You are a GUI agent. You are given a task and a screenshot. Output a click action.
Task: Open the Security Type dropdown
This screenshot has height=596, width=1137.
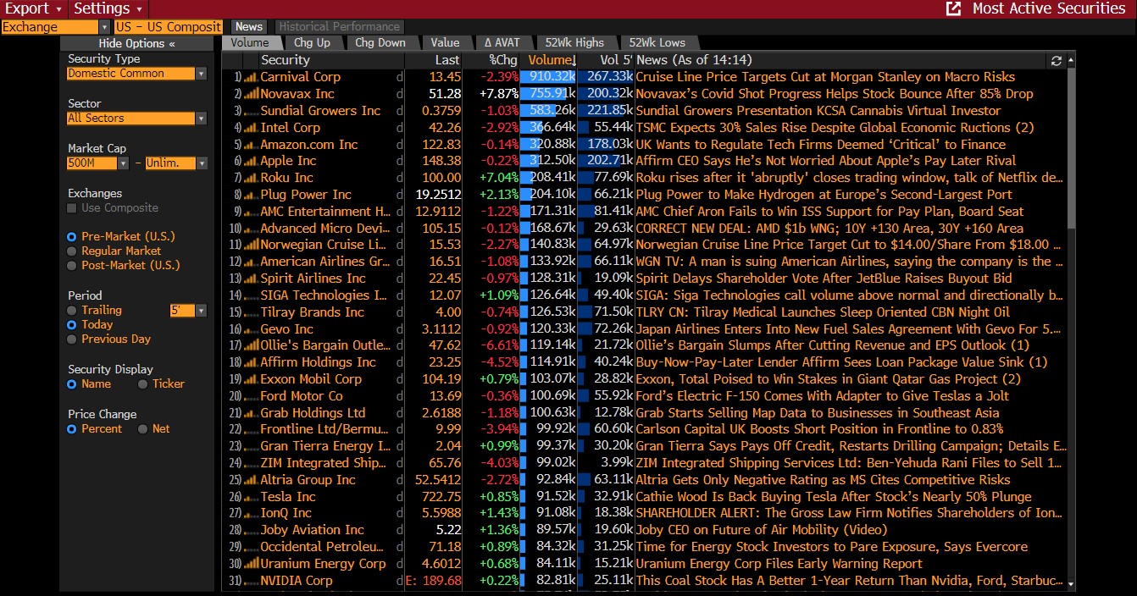click(x=201, y=74)
